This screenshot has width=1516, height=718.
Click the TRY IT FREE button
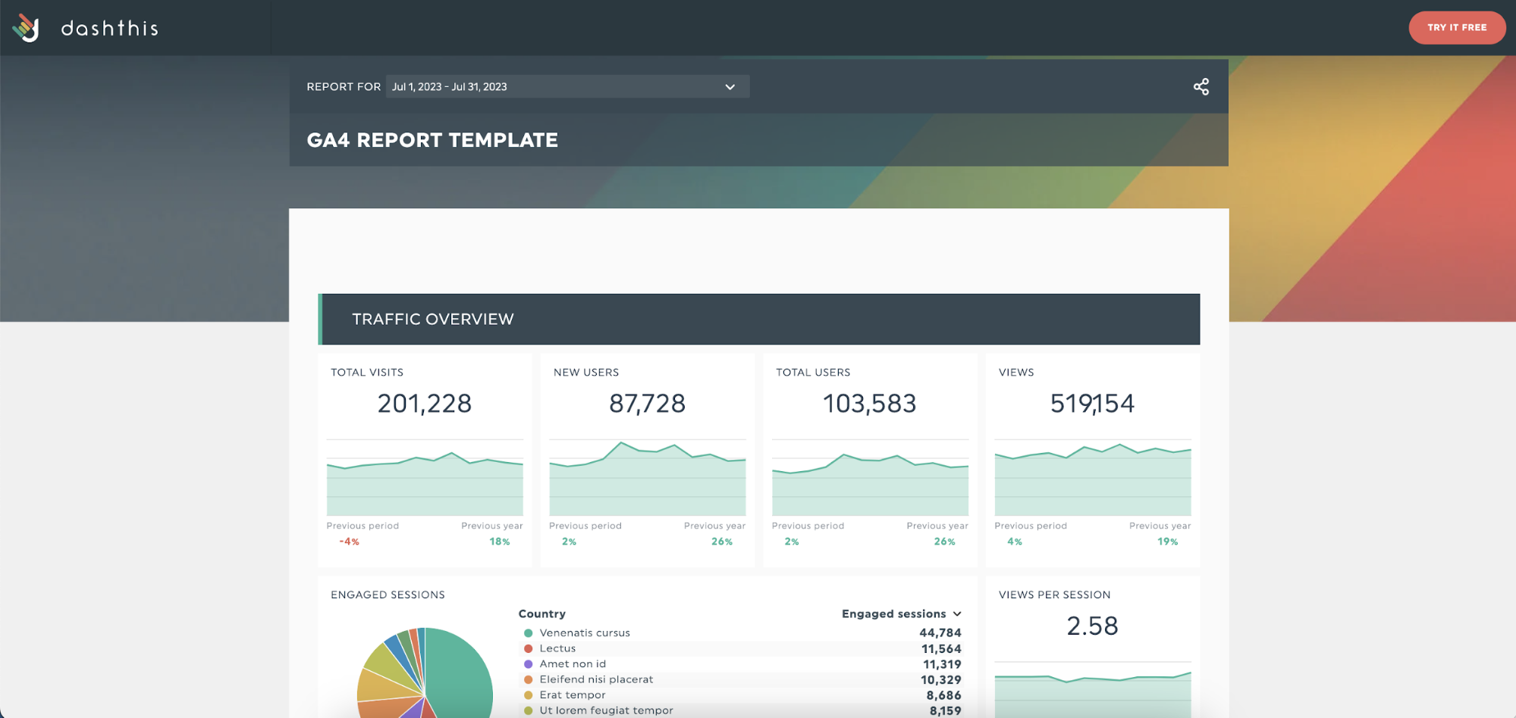[1457, 27]
